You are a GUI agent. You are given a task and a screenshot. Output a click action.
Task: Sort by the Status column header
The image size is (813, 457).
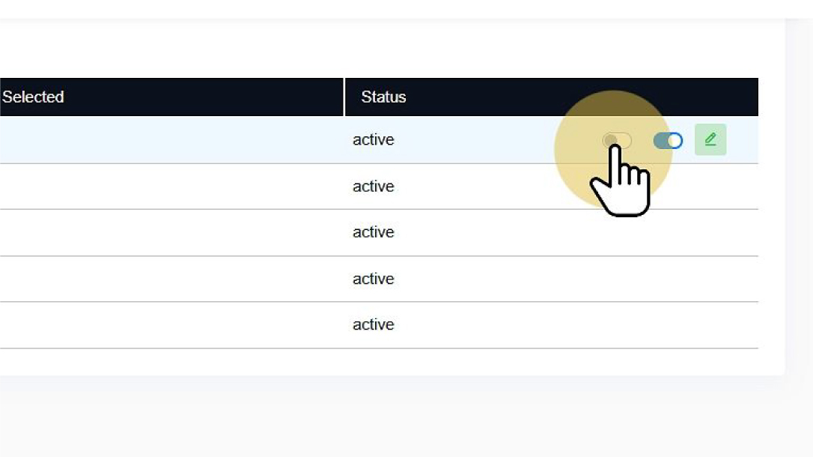383,97
